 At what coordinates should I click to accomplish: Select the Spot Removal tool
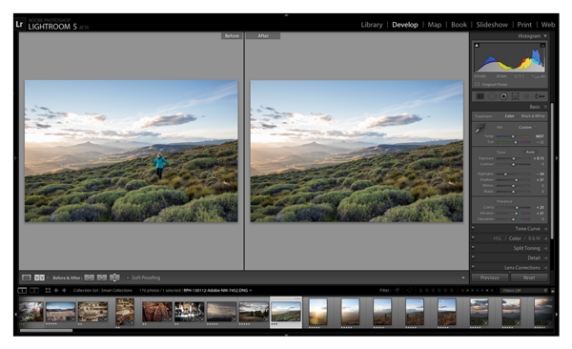pyautogui.click(x=492, y=96)
